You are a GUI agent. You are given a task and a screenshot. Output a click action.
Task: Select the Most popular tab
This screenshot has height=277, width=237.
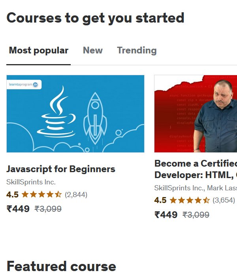39,51
